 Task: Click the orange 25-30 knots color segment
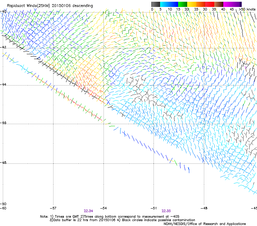pyautogui.click(x=201, y=4)
